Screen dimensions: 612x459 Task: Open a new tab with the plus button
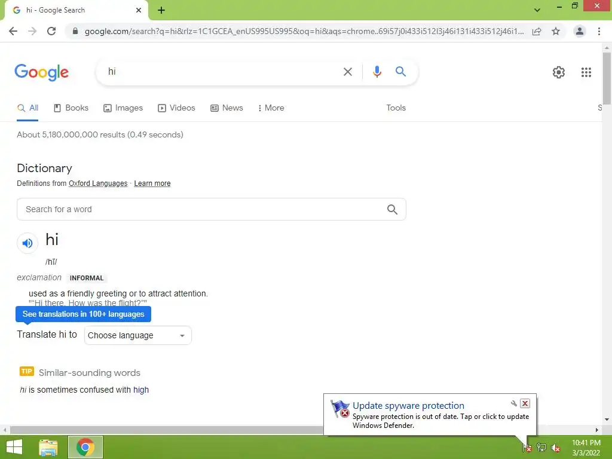point(161,10)
